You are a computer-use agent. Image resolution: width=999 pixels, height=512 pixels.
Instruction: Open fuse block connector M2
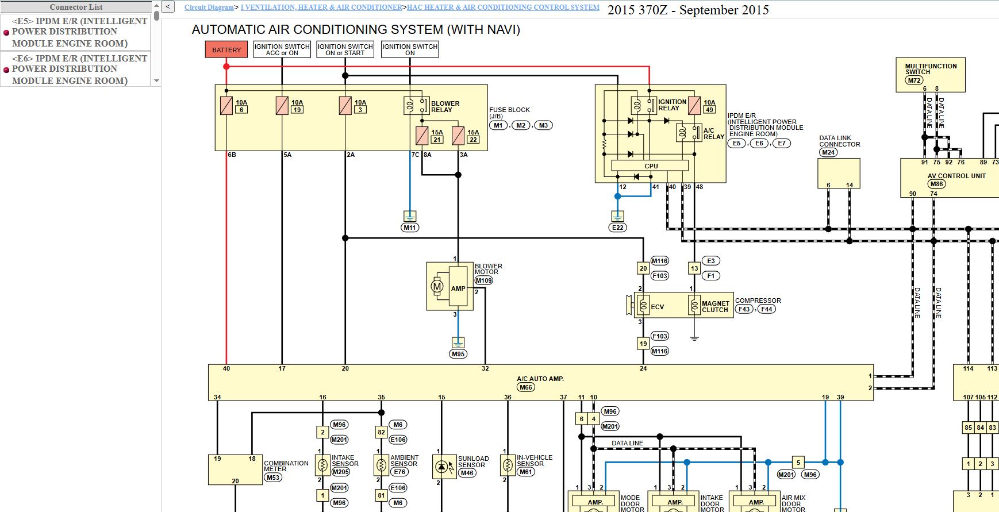click(521, 125)
